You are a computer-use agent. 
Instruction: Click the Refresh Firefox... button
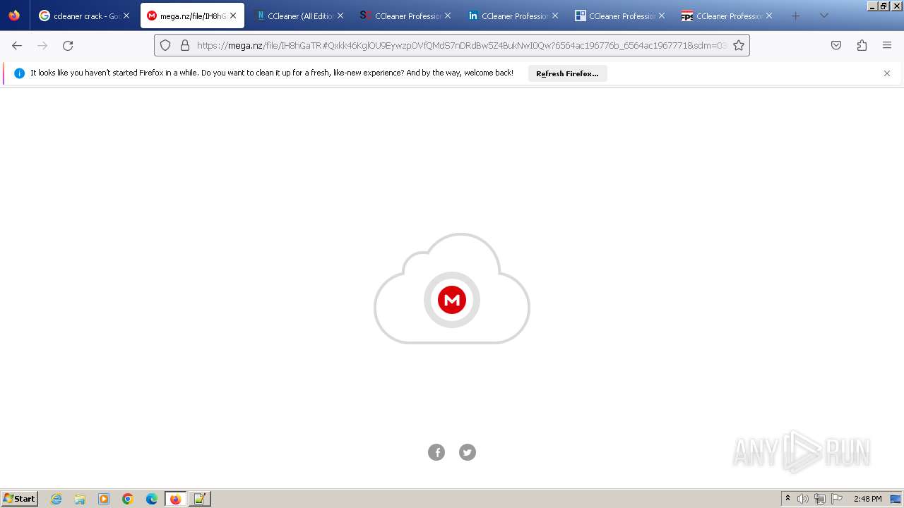(x=567, y=73)
